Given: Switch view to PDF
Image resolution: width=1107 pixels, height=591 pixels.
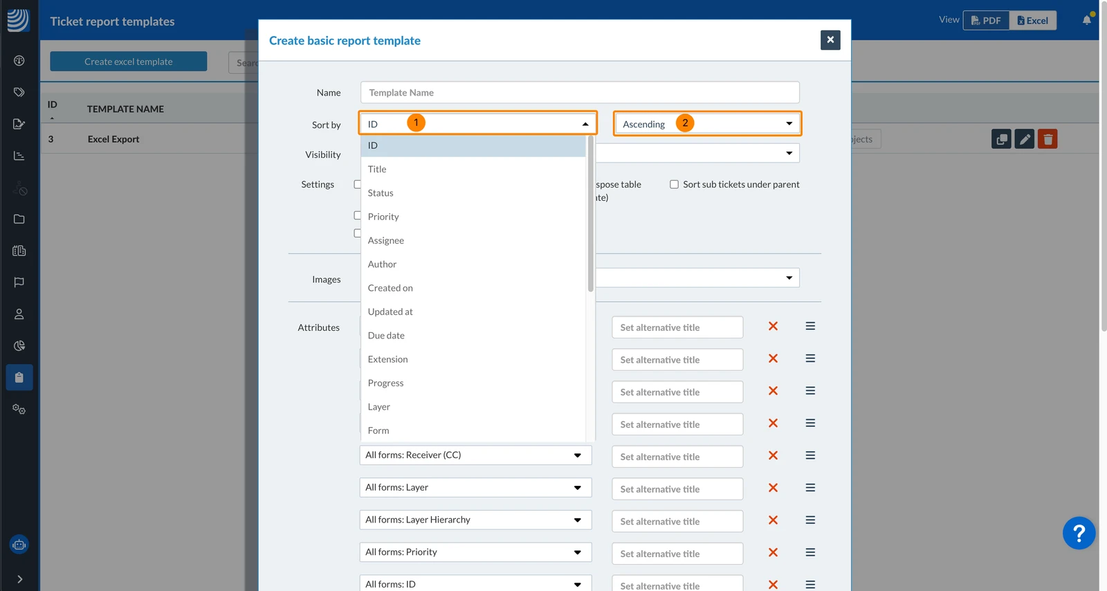Looking at the screenshot, I should point(986,20).
